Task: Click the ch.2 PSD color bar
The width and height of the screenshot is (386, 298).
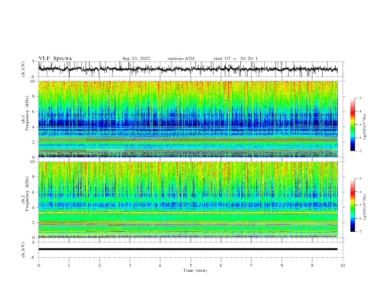Action: (x=352, y=205)
